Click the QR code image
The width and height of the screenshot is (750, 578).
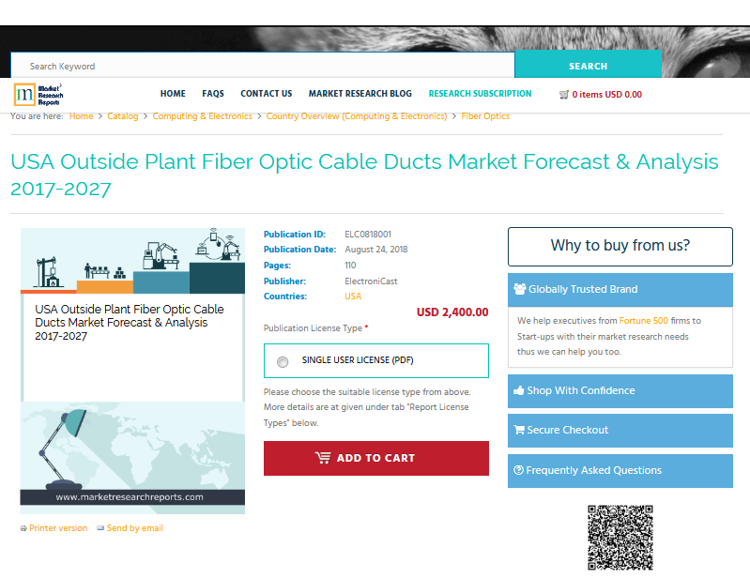click(620, 538)
